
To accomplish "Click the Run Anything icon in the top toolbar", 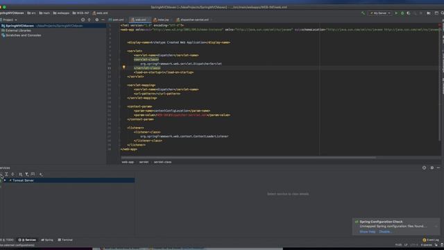I will pos(429,13).
